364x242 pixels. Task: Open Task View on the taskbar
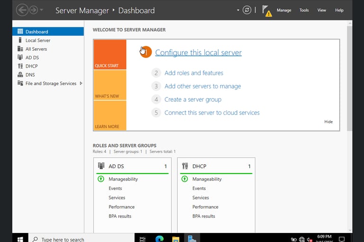pos(143,239)
